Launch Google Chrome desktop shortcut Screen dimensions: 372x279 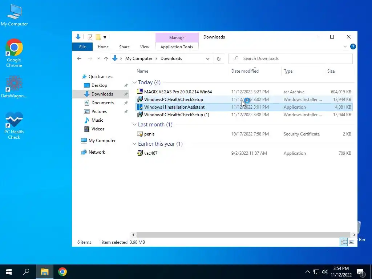tap(14, 53)
